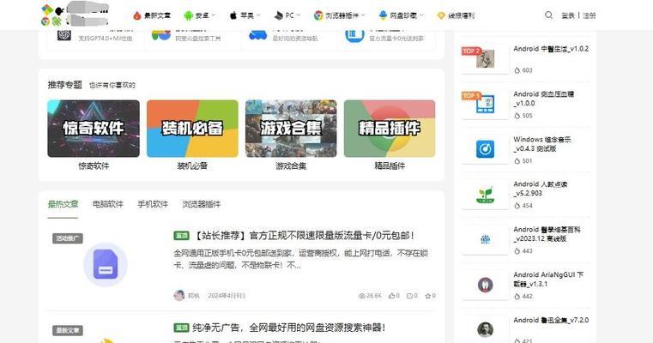Switch to the 浏览器插件 article tab
The width and height of the screenshot is (653, 343).
[201, 204]
